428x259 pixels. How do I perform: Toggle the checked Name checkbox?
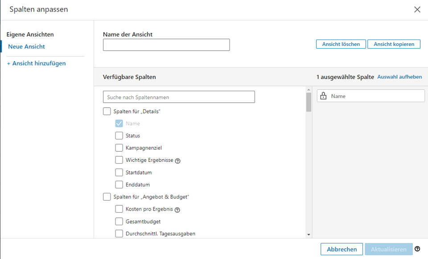coord(119,123)
